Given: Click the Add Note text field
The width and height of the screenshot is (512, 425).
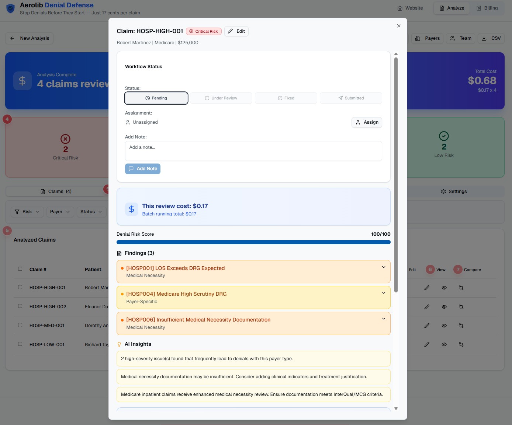Looking at the screenshot, I should coord(253,151).
